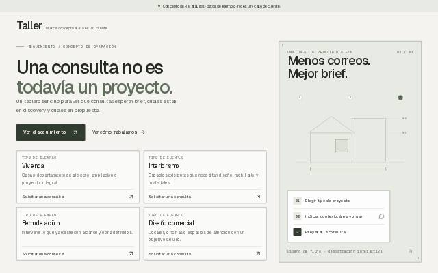This screenshot has width=438, height=273.
Task: Click the top banner notice text
Action: (222, 6)
